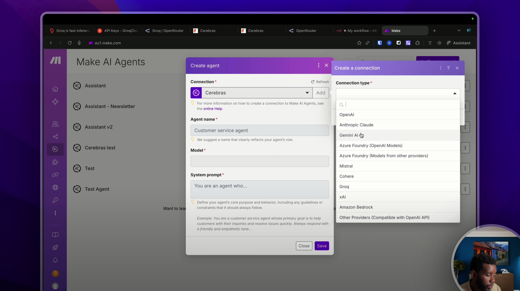Switch to the OpenRouter browser tab
The height and width of the screenshot is (291, 520).
point(303,31)
